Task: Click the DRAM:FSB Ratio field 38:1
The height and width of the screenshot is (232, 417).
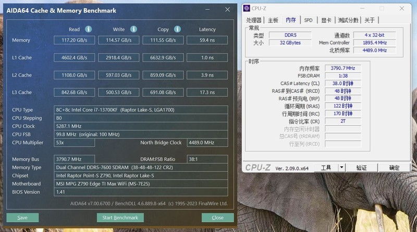Action: [207, 159]
